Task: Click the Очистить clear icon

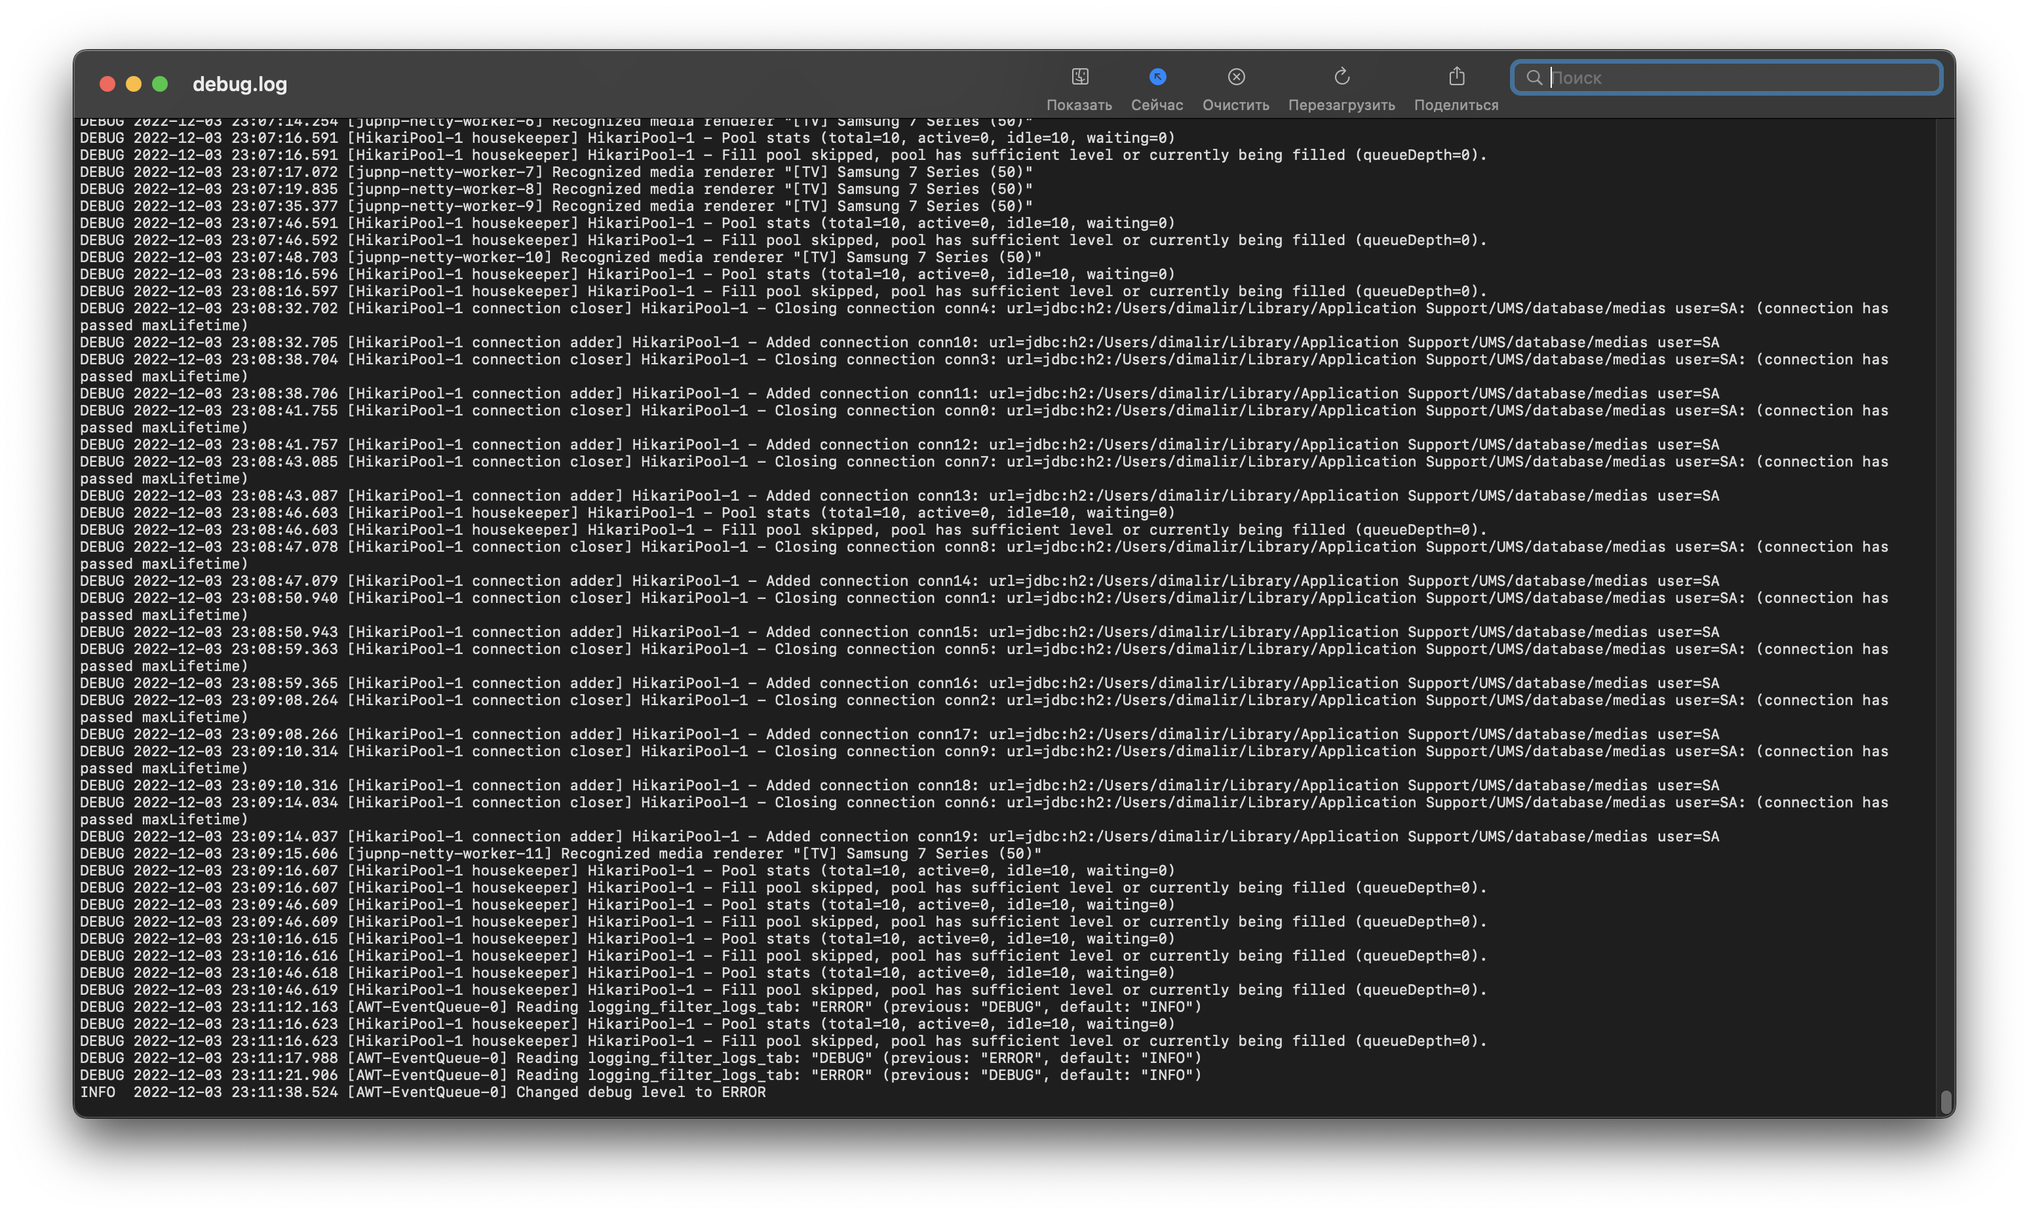Action: [1235, 77]
